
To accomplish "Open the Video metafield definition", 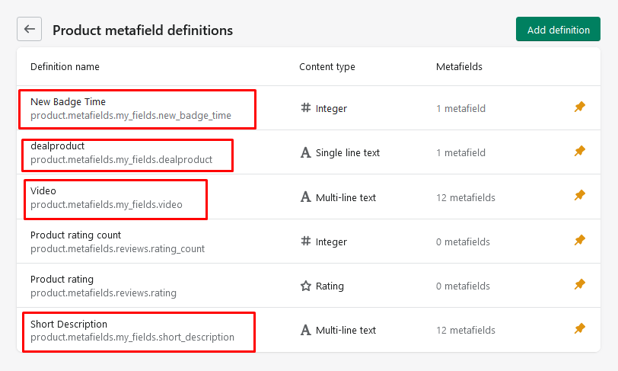I will pos(43,191).
